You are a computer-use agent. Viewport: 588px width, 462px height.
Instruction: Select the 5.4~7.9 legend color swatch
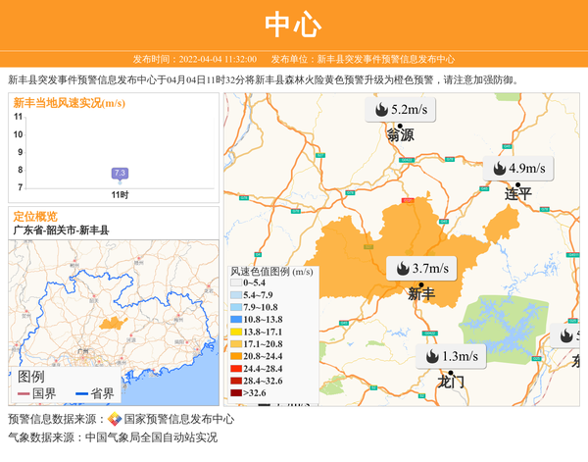coord(235,295)
